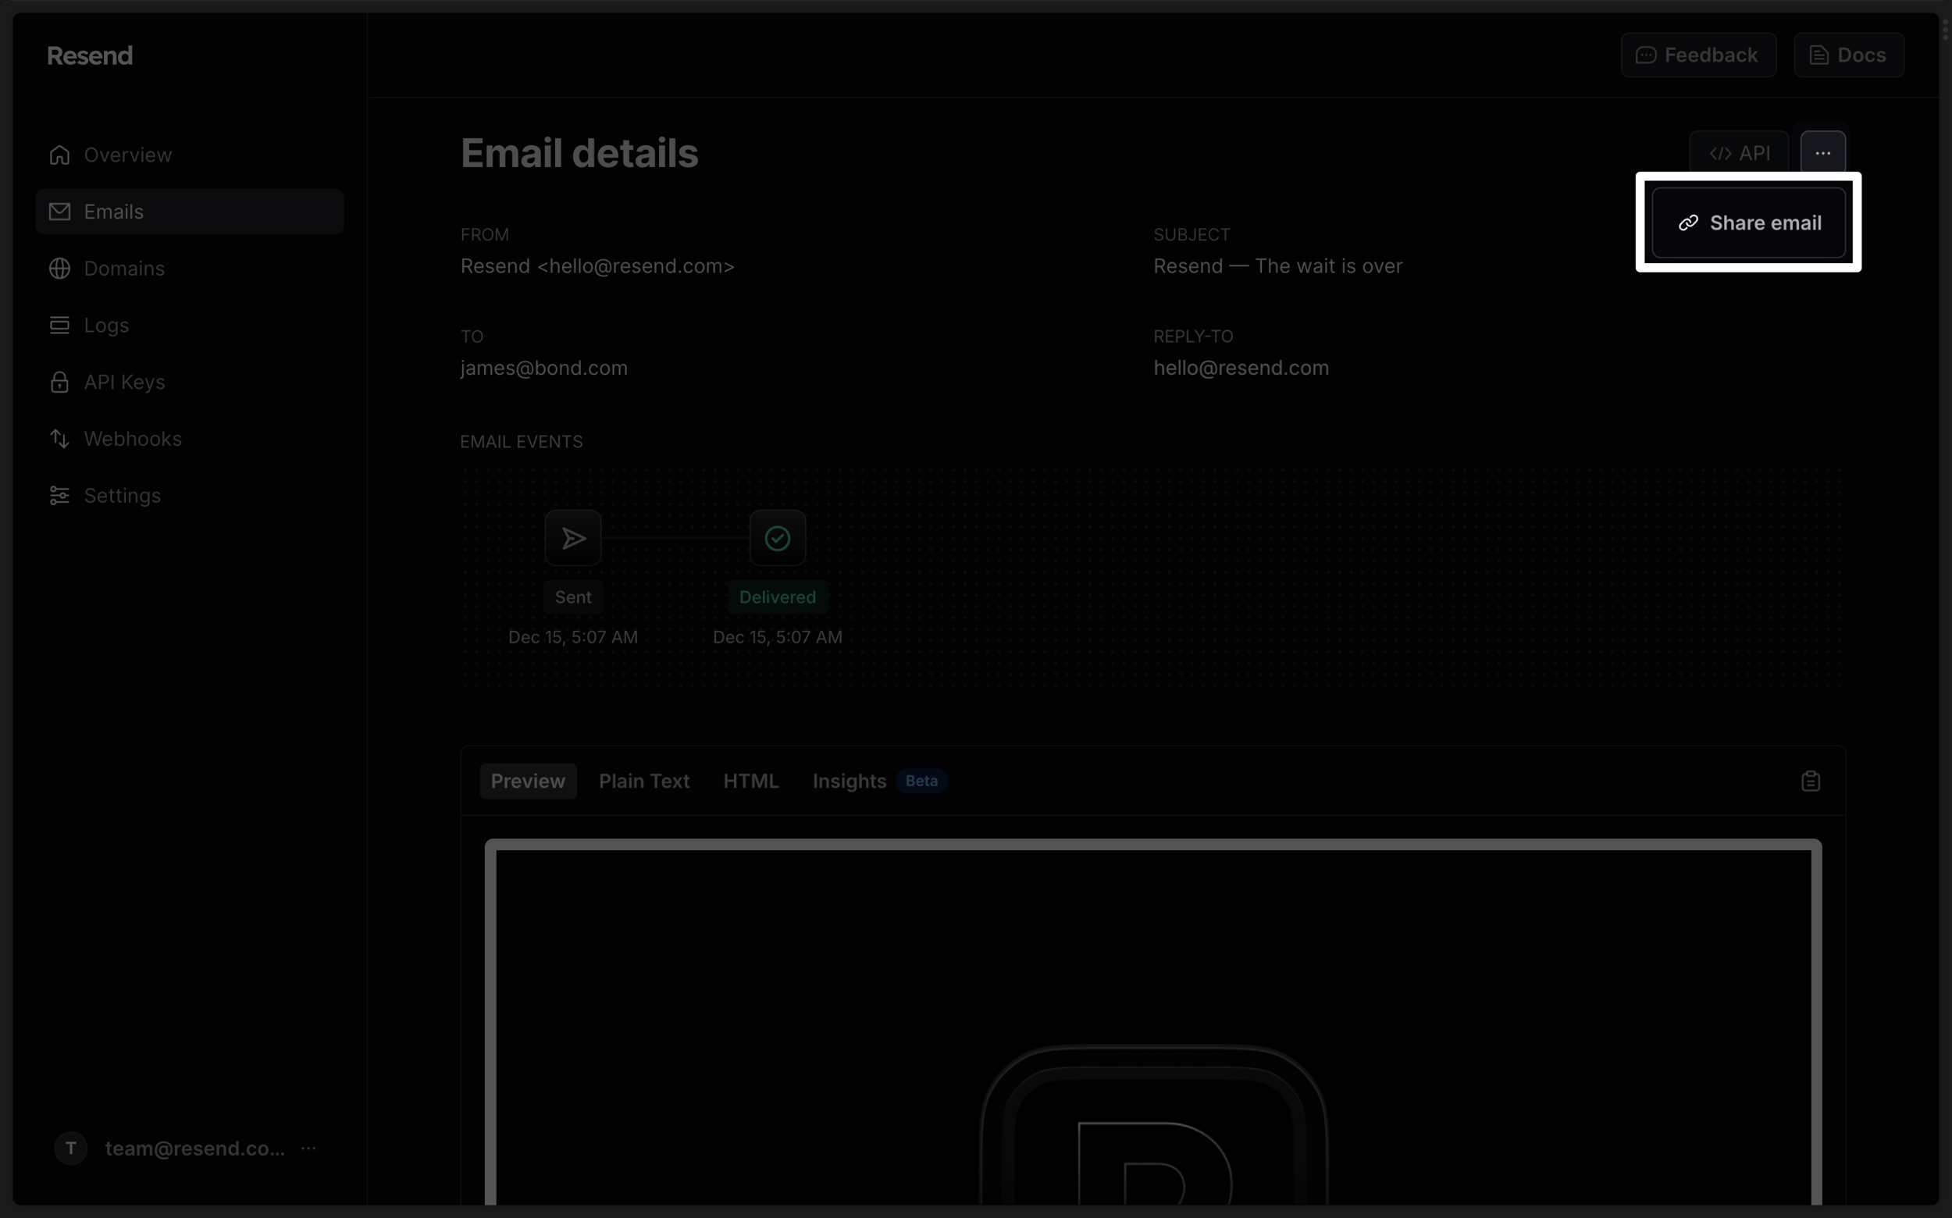The height and width of the screenshot is (1218, 1952).
Task: Click the subject Resend — The wait is over
Action: 1277,267
